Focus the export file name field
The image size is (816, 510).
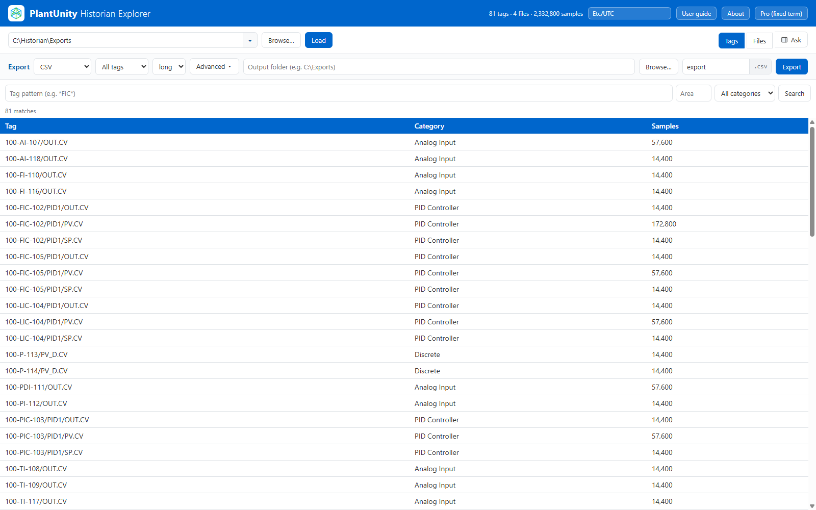click(716, 67)
